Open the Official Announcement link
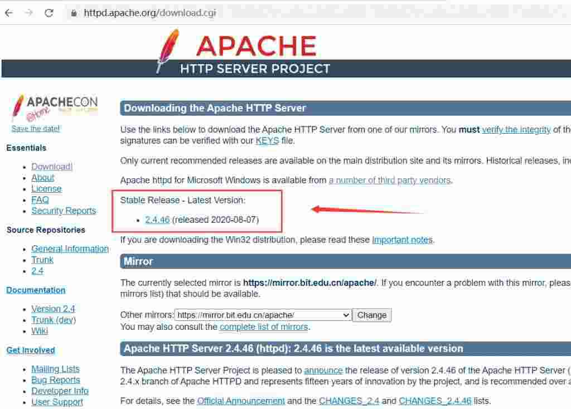This screenshot has width=571, height=409. (x=241, y=401)
